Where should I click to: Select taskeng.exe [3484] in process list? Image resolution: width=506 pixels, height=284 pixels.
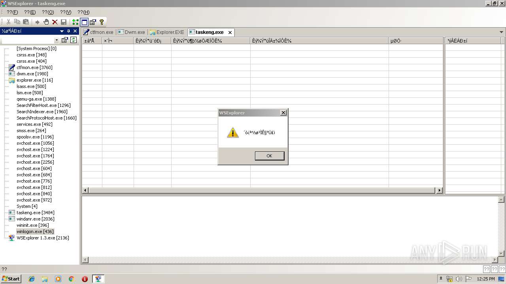[x=36, y=213]
